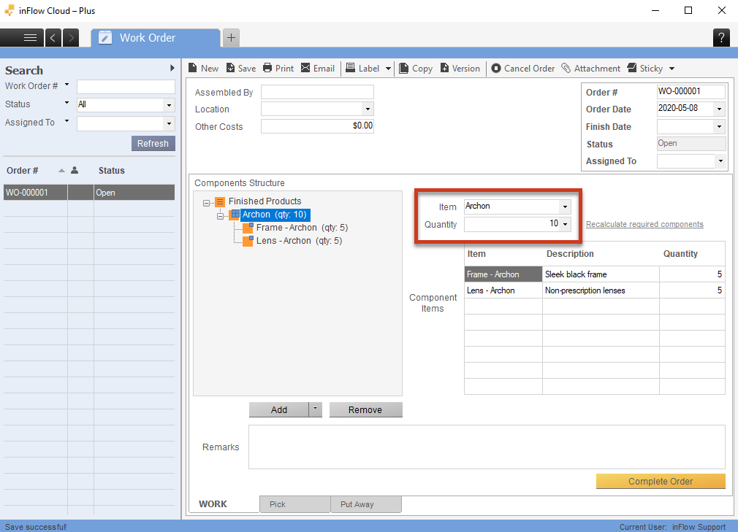The width and height of the screenshot is (738, 532).
Task: Select the Work Order window tab
Action: point(156,38)
